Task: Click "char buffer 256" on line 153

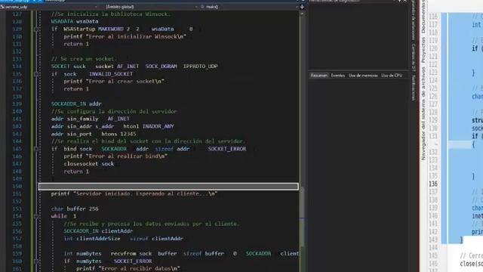Action: tap(75, 209)
